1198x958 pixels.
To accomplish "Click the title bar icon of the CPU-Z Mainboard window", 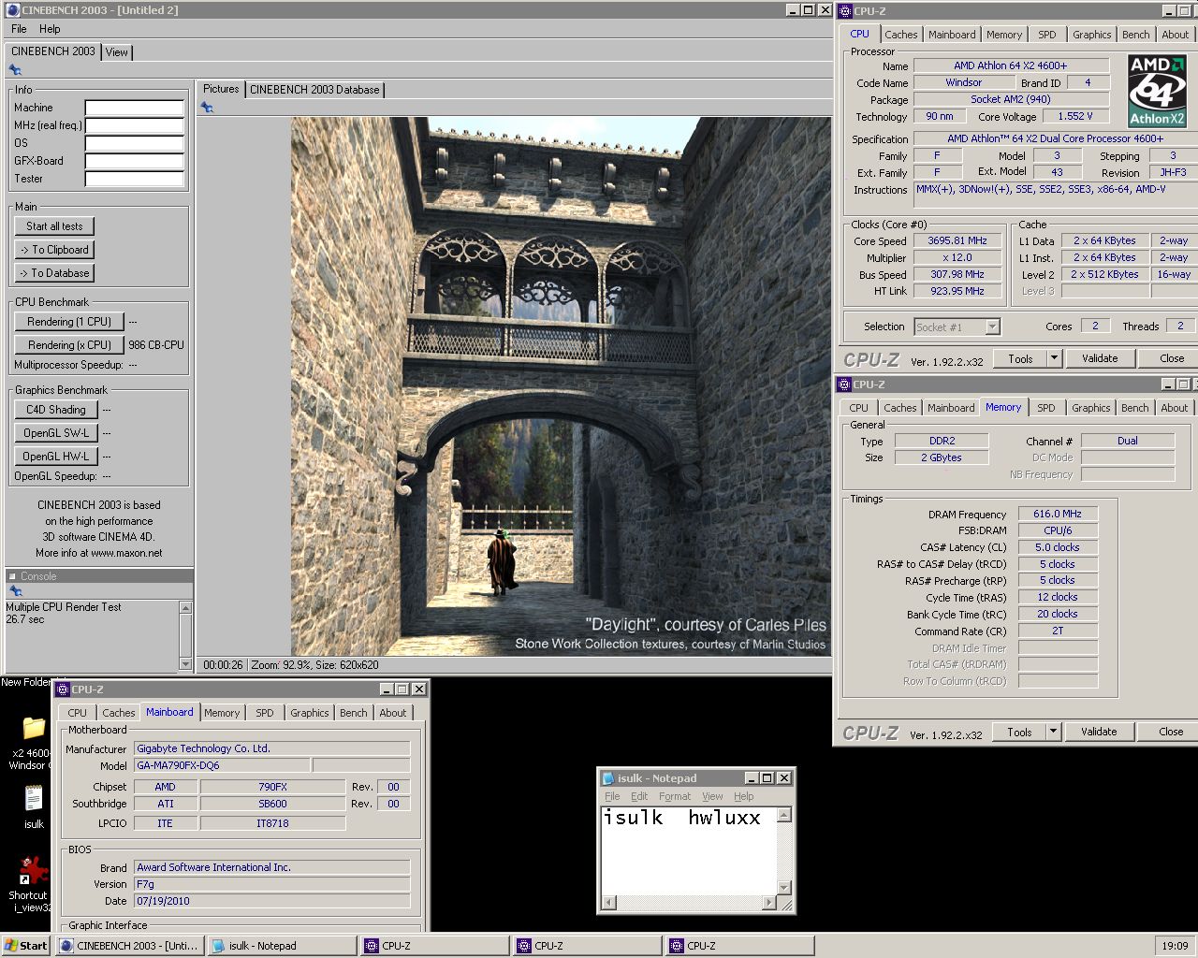I will [x=64, y=689].
